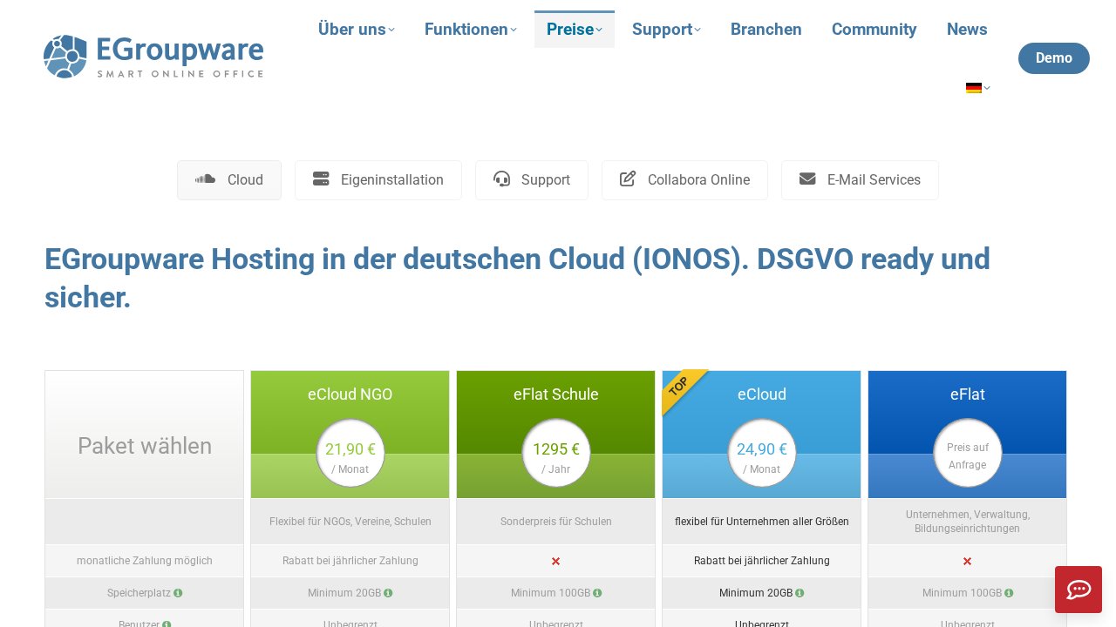The height and width of the screenshot is (627, 1116).
Task: Click the server icon on Eigeninstallation tab
Action: point(321,179)
